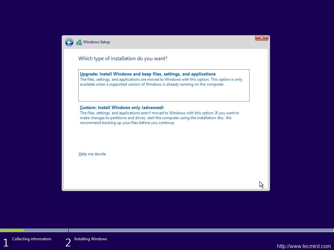Click the Windows Setup title bar text

96,42
